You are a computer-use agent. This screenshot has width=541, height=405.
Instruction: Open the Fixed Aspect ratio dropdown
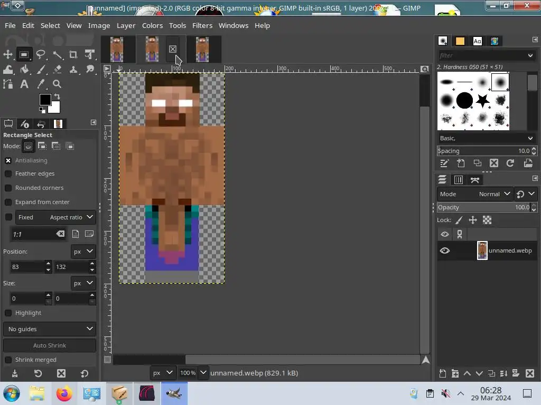pos(55,217)
